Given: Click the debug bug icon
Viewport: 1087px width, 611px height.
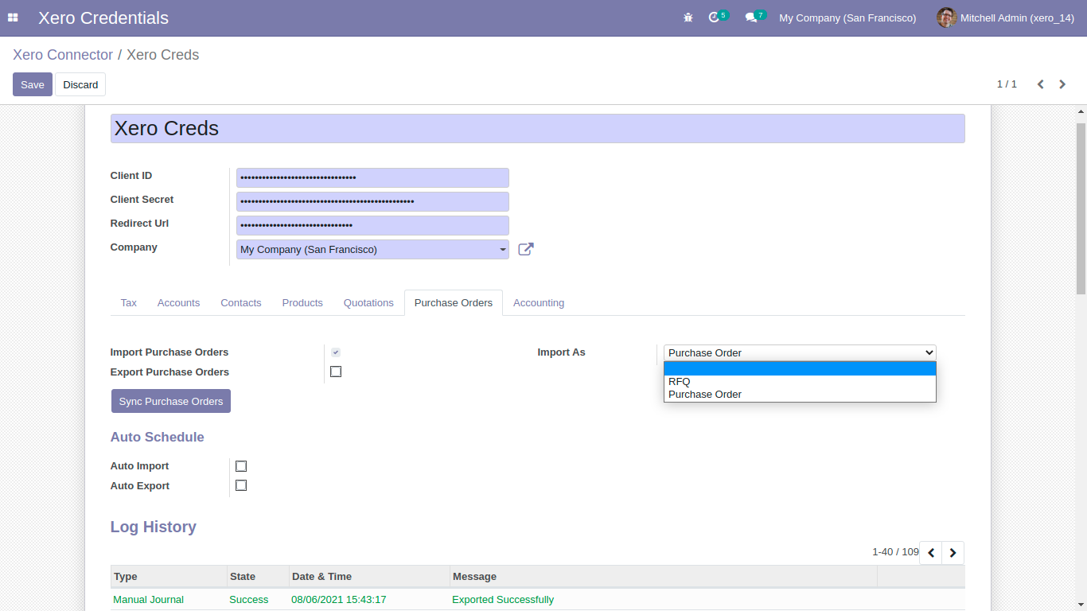Looking at the screenshot, I should [688, 18].
